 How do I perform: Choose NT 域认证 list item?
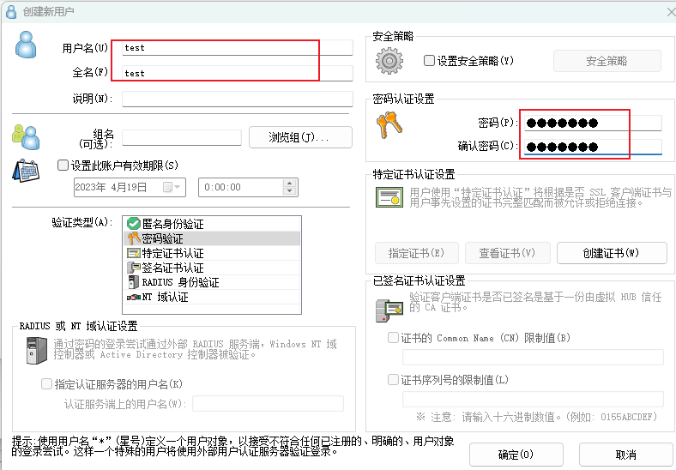165,297
